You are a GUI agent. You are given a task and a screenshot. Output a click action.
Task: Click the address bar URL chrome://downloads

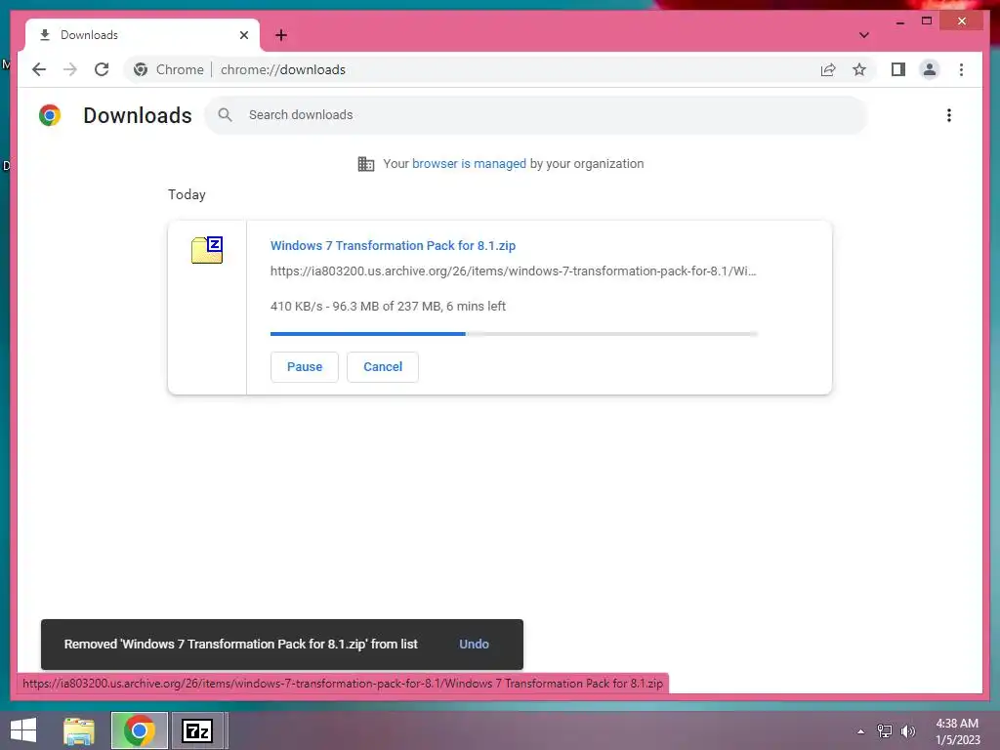click(x=282, y=69)
